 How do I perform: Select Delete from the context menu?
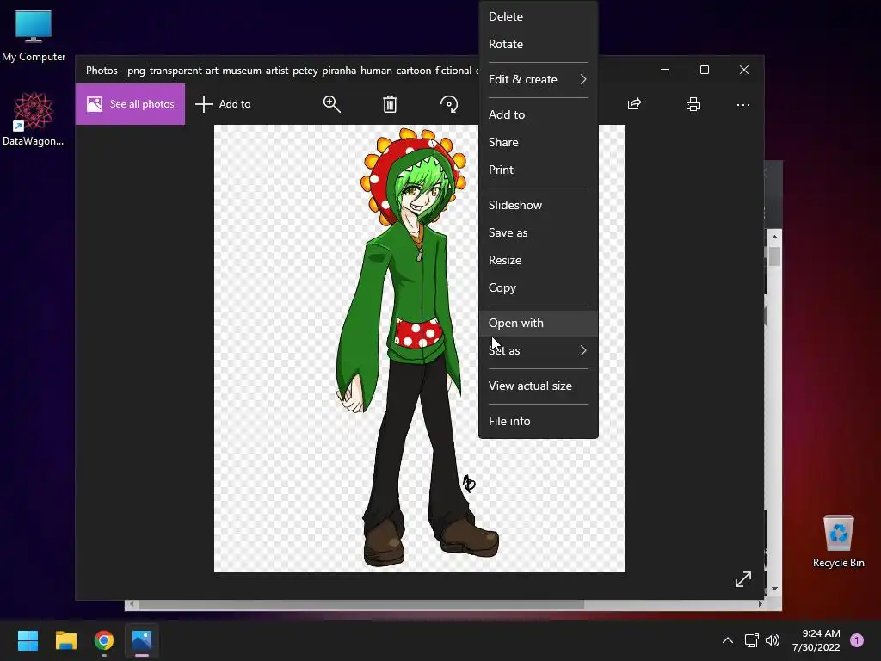point(539,16)
